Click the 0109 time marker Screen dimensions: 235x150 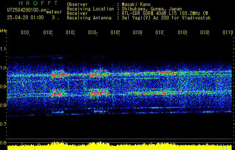click(x=205, y=32)
